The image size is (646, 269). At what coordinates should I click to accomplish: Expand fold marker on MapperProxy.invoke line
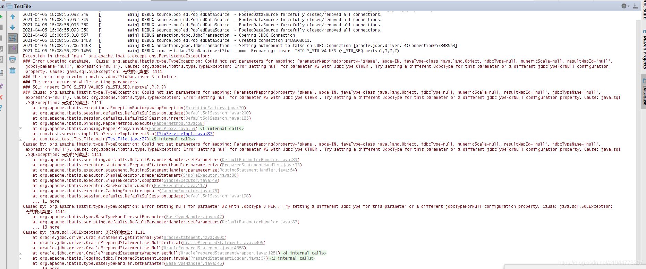(x=20, y=129)
